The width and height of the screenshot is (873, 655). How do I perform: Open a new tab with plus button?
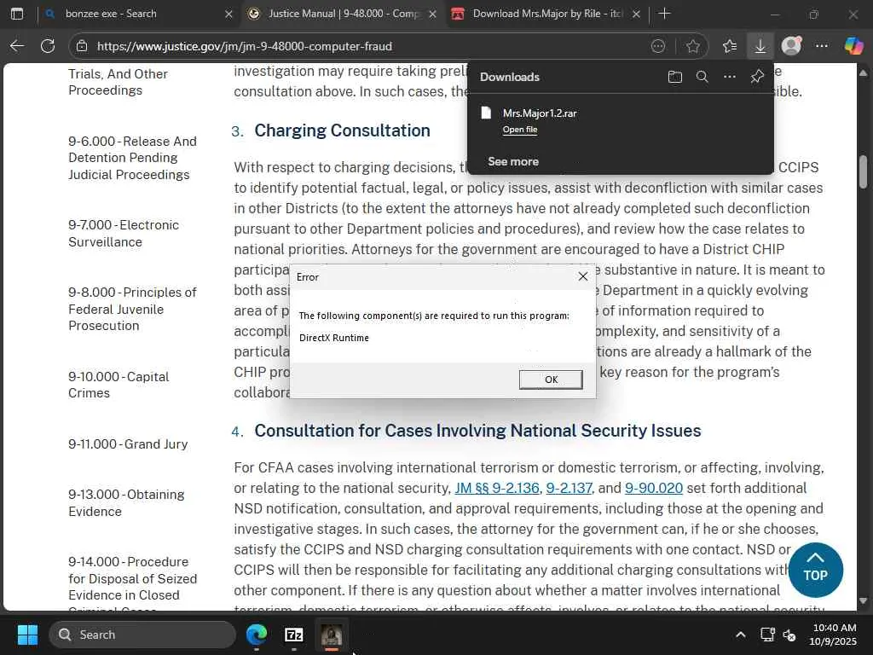coord(664,14)
